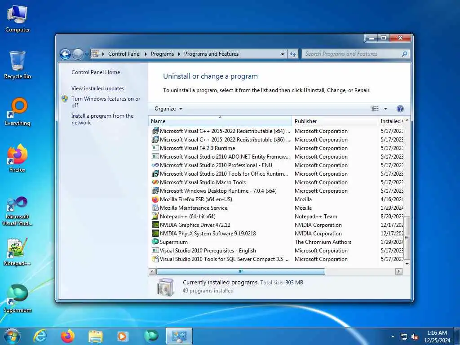The width and height of the screenshot is (460, 345).
Task: Select Visual Studio 2010 Tools for SQL Server Compact
Action: point(224,259)
